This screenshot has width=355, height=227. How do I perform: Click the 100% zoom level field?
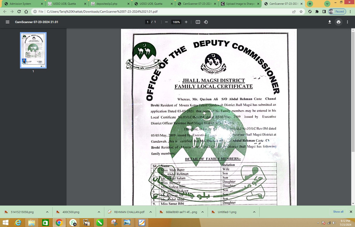[176, 22]
